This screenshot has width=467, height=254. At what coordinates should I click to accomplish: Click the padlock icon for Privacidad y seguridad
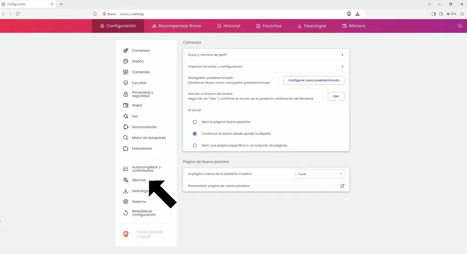pos(126,94)
